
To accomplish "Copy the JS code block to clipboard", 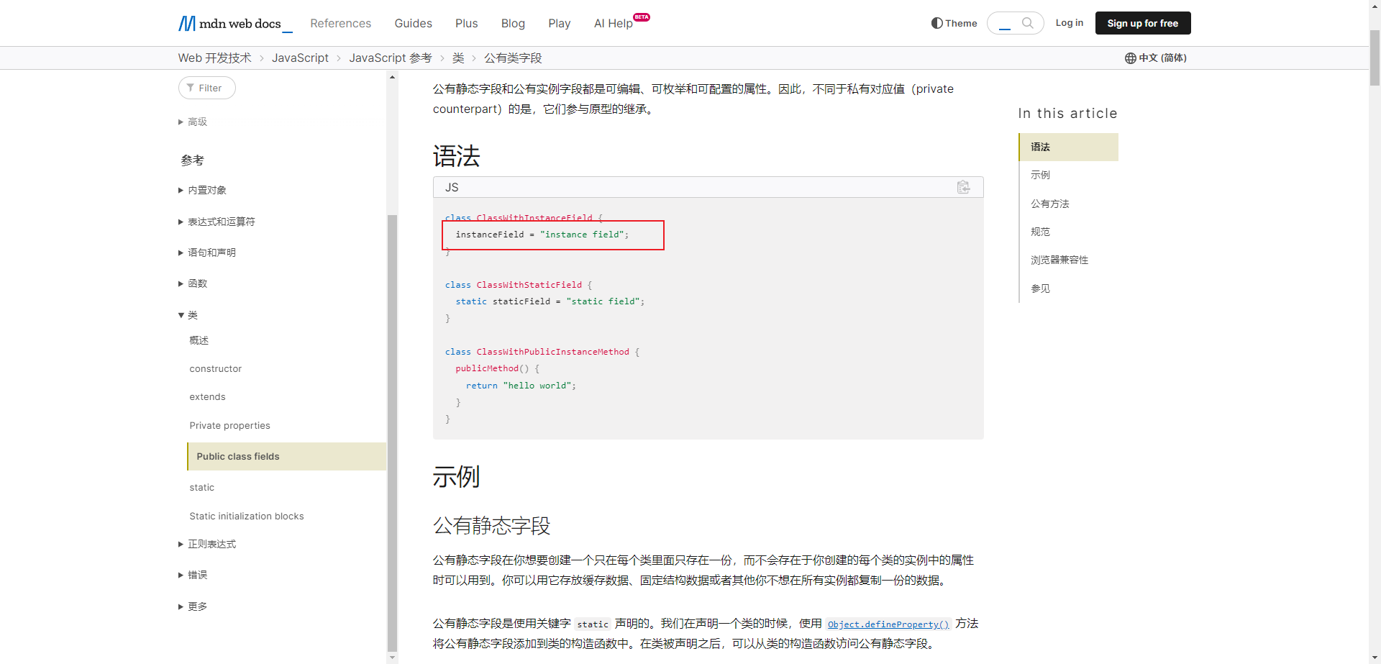I will pyautogui.click(x=963, y=187).
